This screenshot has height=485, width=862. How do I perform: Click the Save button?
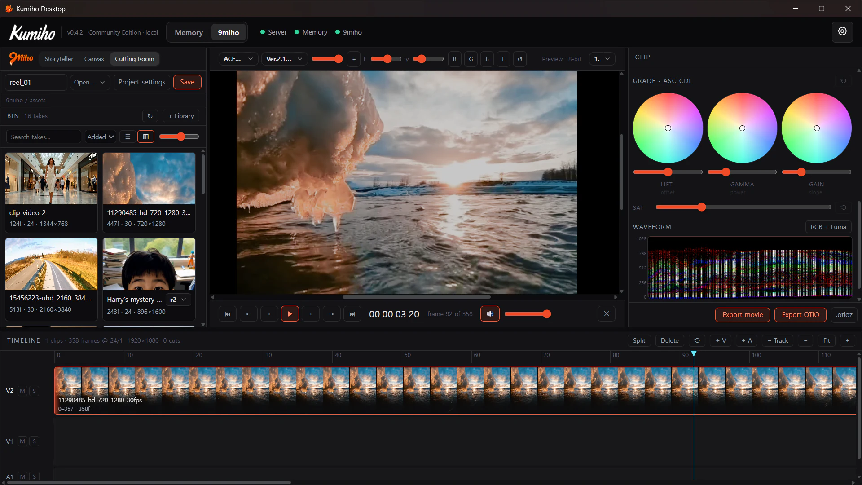click(187, 82)
